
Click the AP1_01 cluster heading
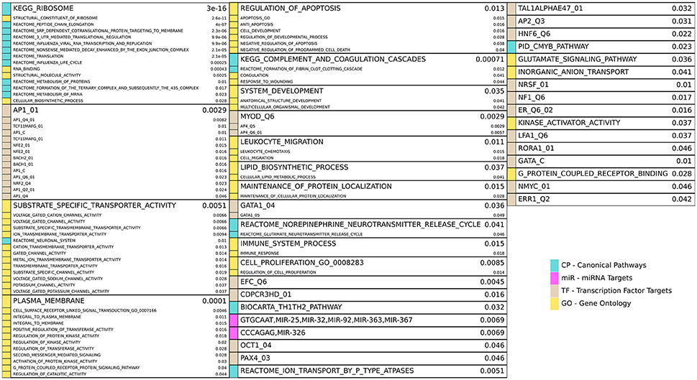[x=26, y=110]
